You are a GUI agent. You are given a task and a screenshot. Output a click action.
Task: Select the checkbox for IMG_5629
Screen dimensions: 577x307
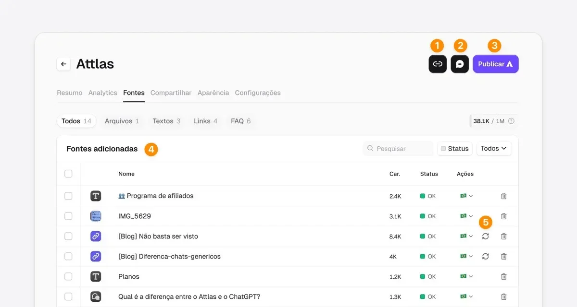point(68,216)
